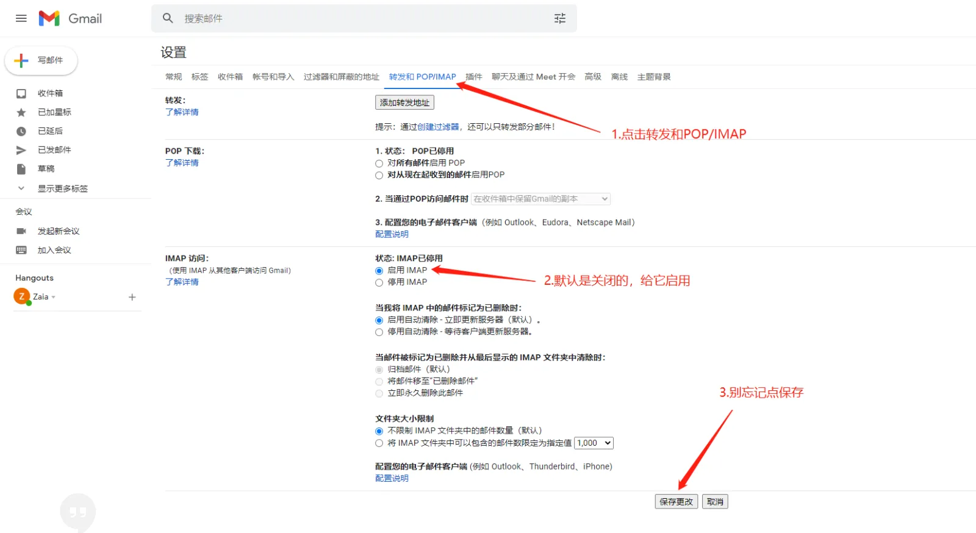Screen dimensions: 976x533
Task: Open 了解详情 link under POP 下载
Action: pos(182,163)
